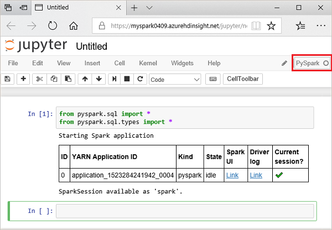Screen dimensions: 332x230
Task: Cut selected cell with scissors icon
Action: tap(39, 79)
